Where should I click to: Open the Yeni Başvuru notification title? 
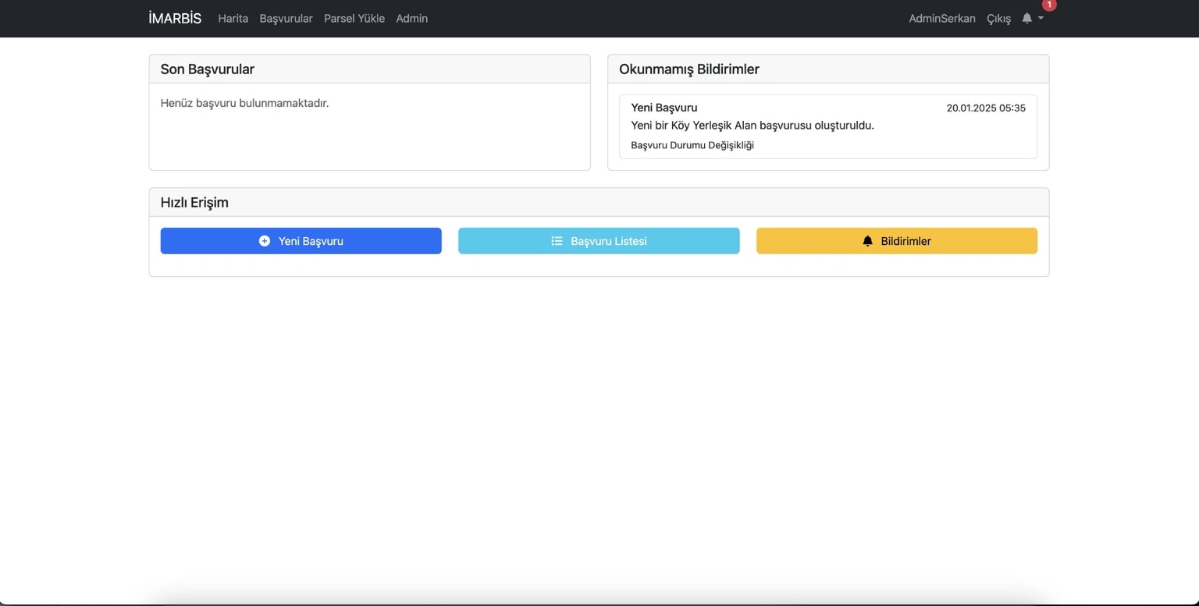664,108
